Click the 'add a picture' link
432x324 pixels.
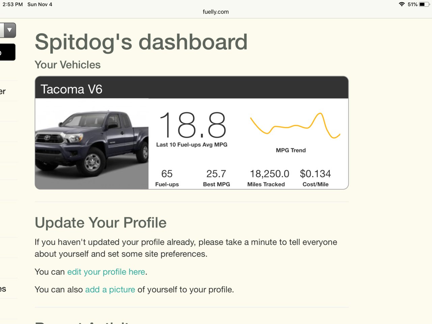click(110, 290)
